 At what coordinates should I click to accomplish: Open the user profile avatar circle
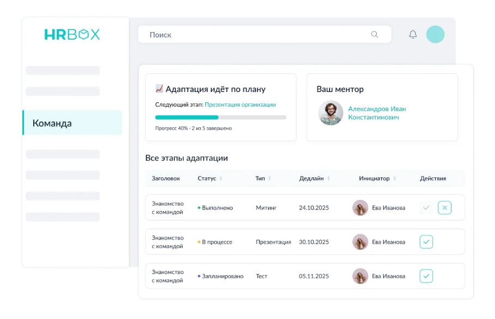pos(435,34)
